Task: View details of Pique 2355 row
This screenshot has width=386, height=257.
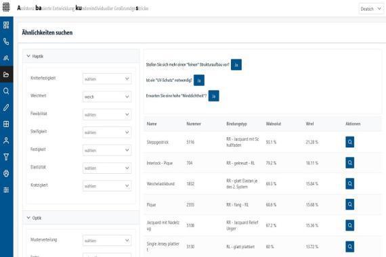Action: (350, 205)
